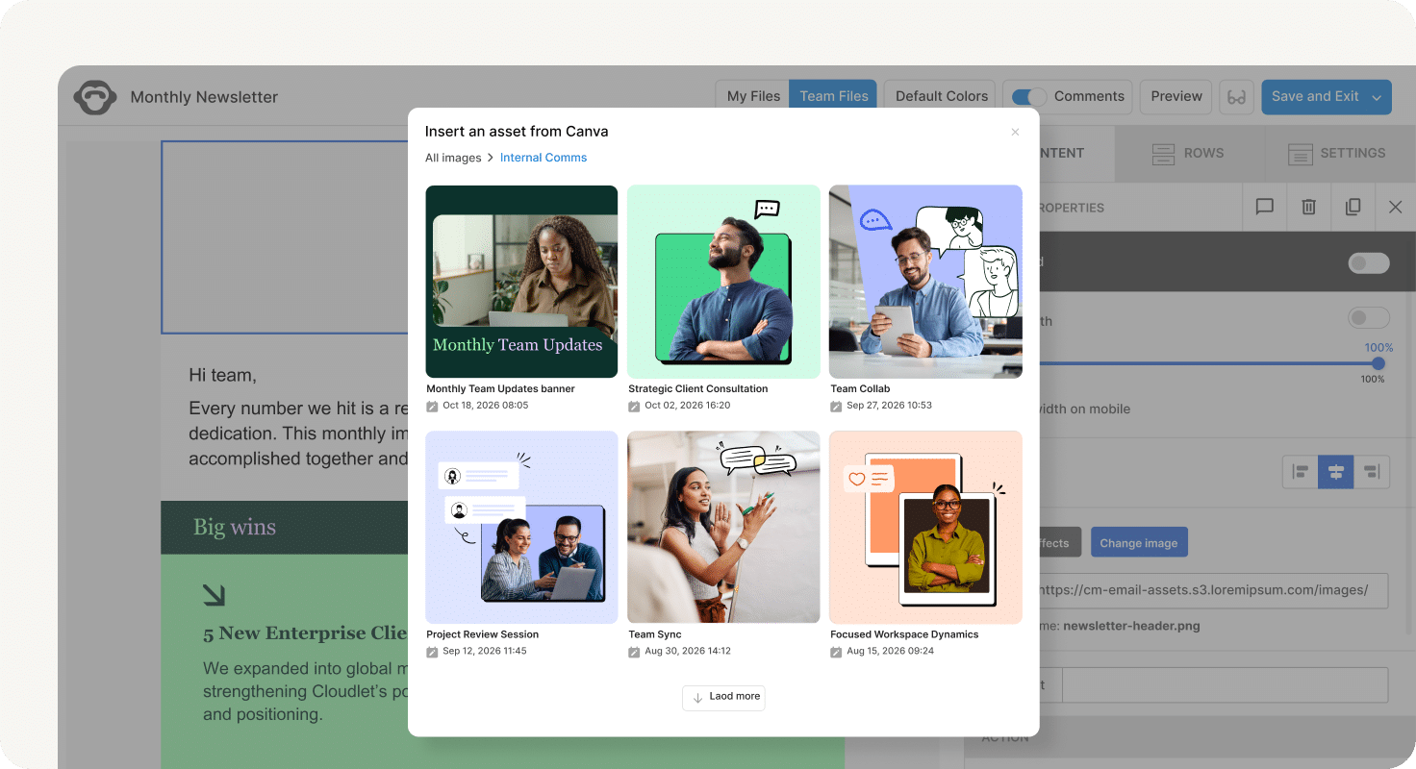Select the align right icon
The image size is (1416, 769).
(x=1372, y=472)
